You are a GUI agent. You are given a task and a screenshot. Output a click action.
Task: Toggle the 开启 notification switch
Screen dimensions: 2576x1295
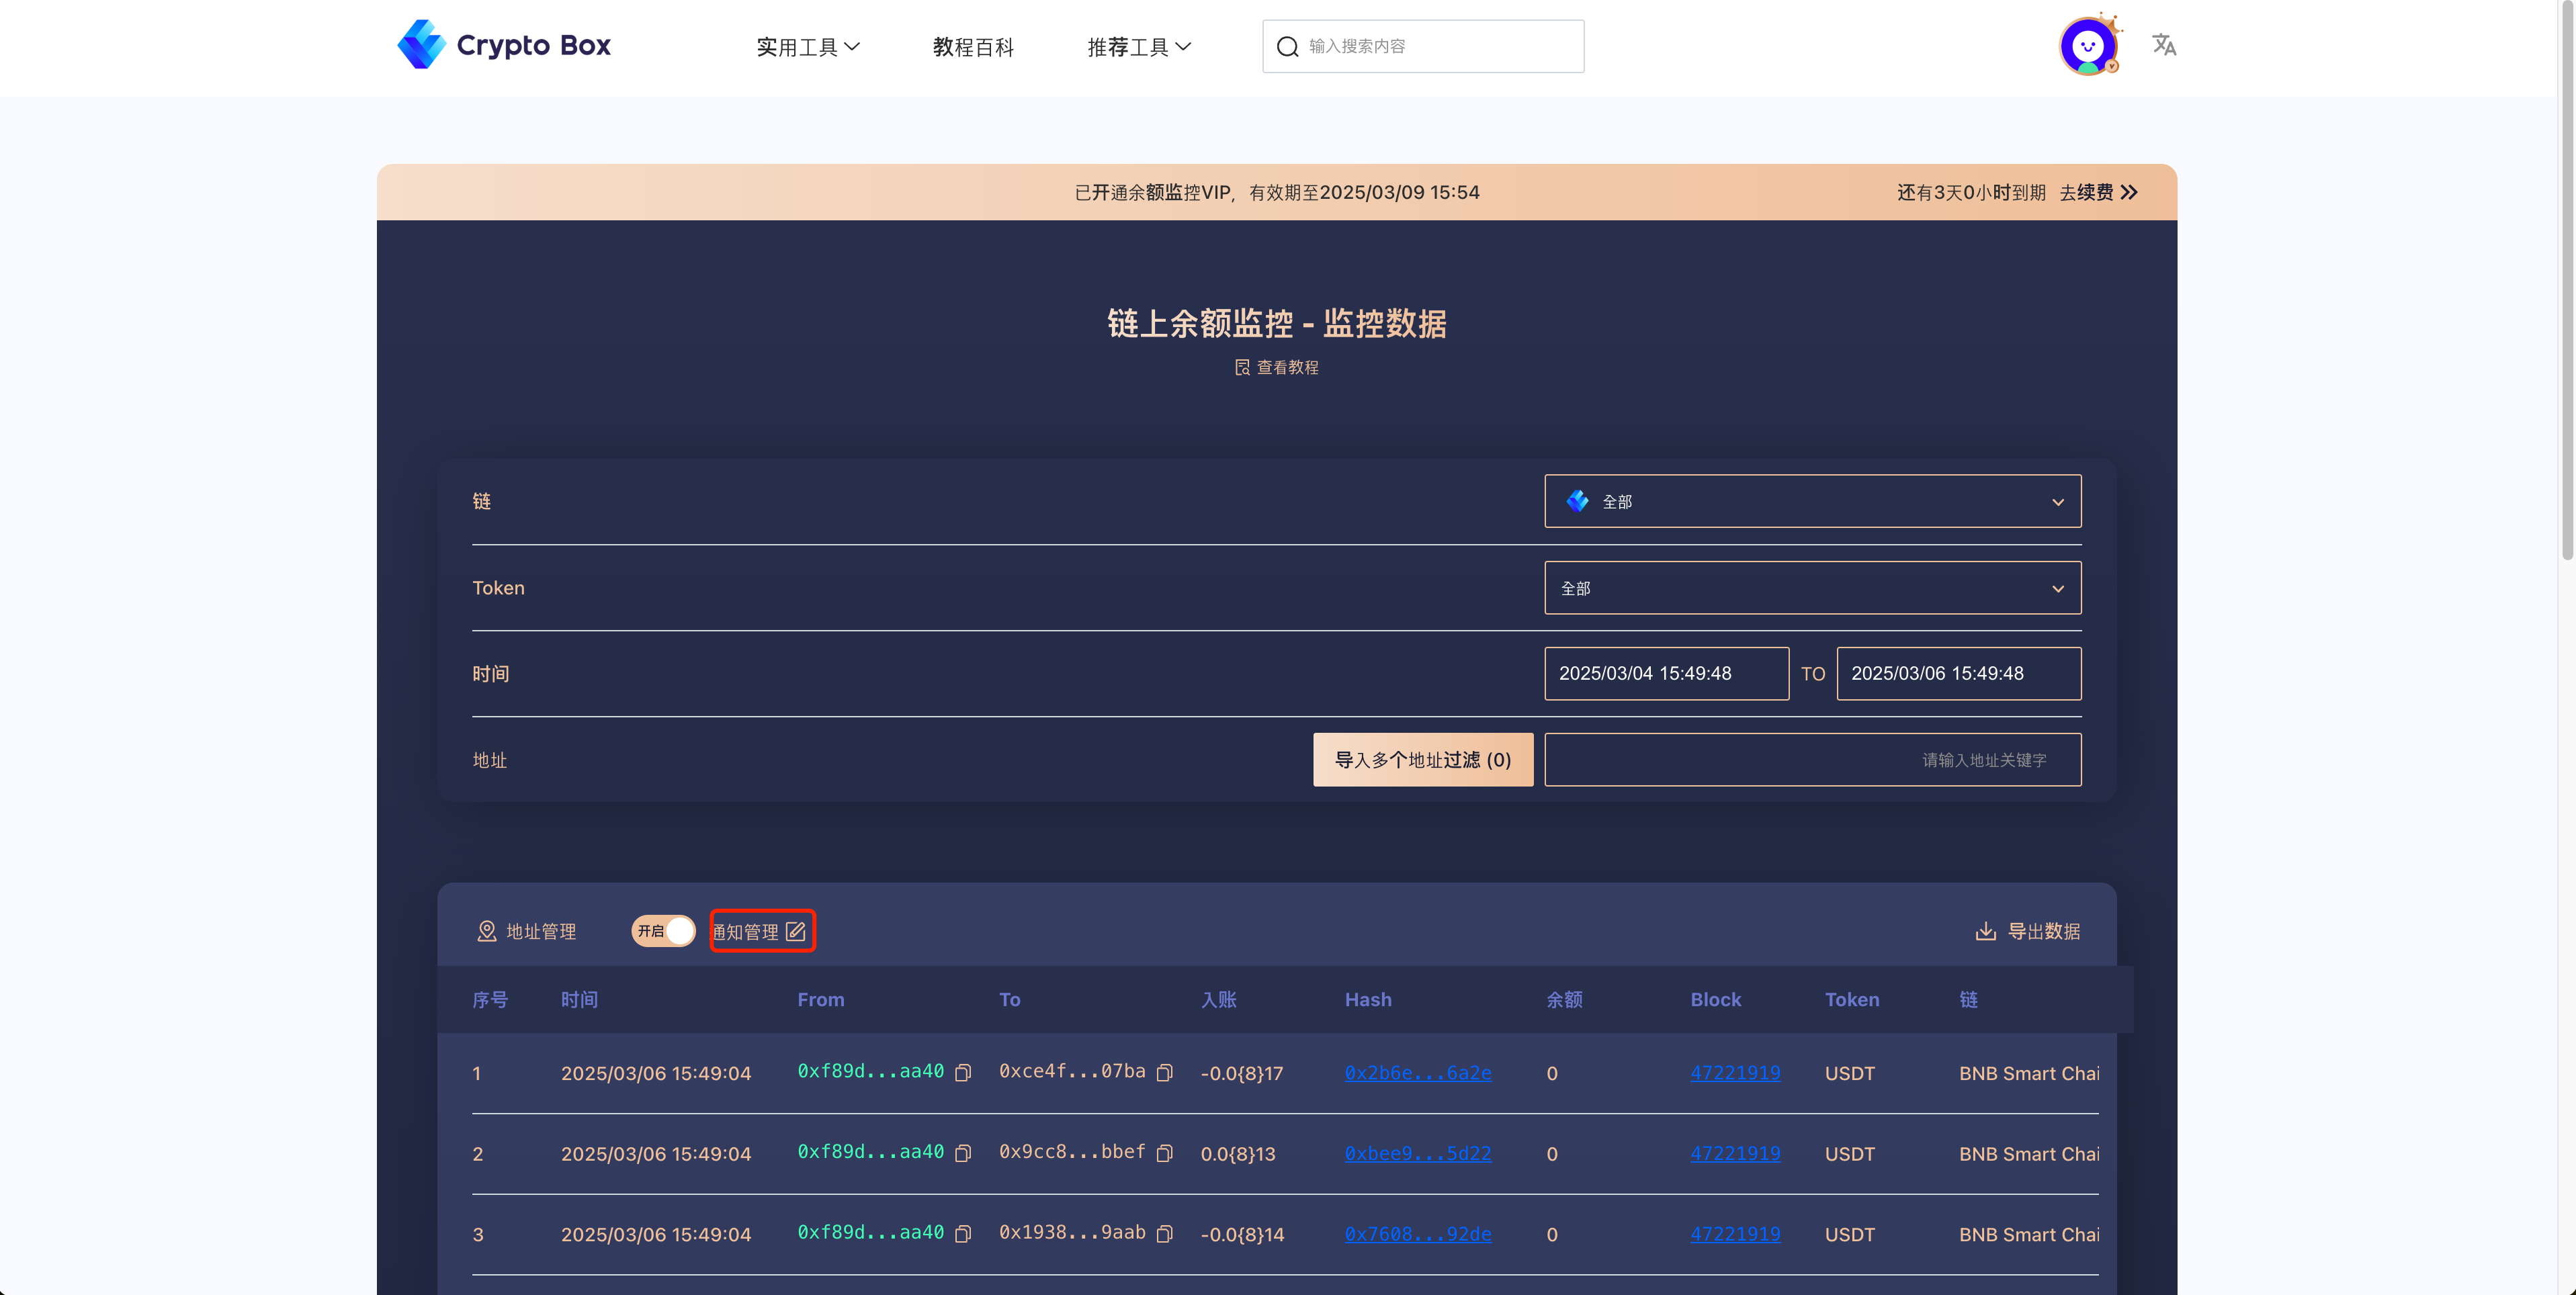663,931
